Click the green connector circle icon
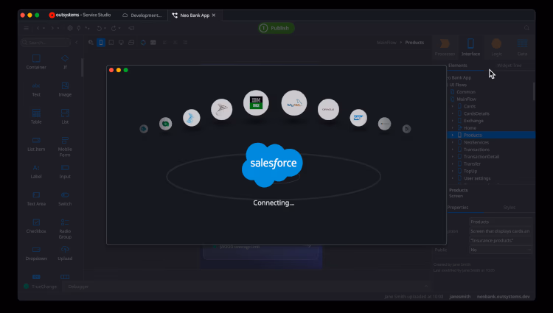The height and width of the screenshot is (313, 553). (165, 124)
